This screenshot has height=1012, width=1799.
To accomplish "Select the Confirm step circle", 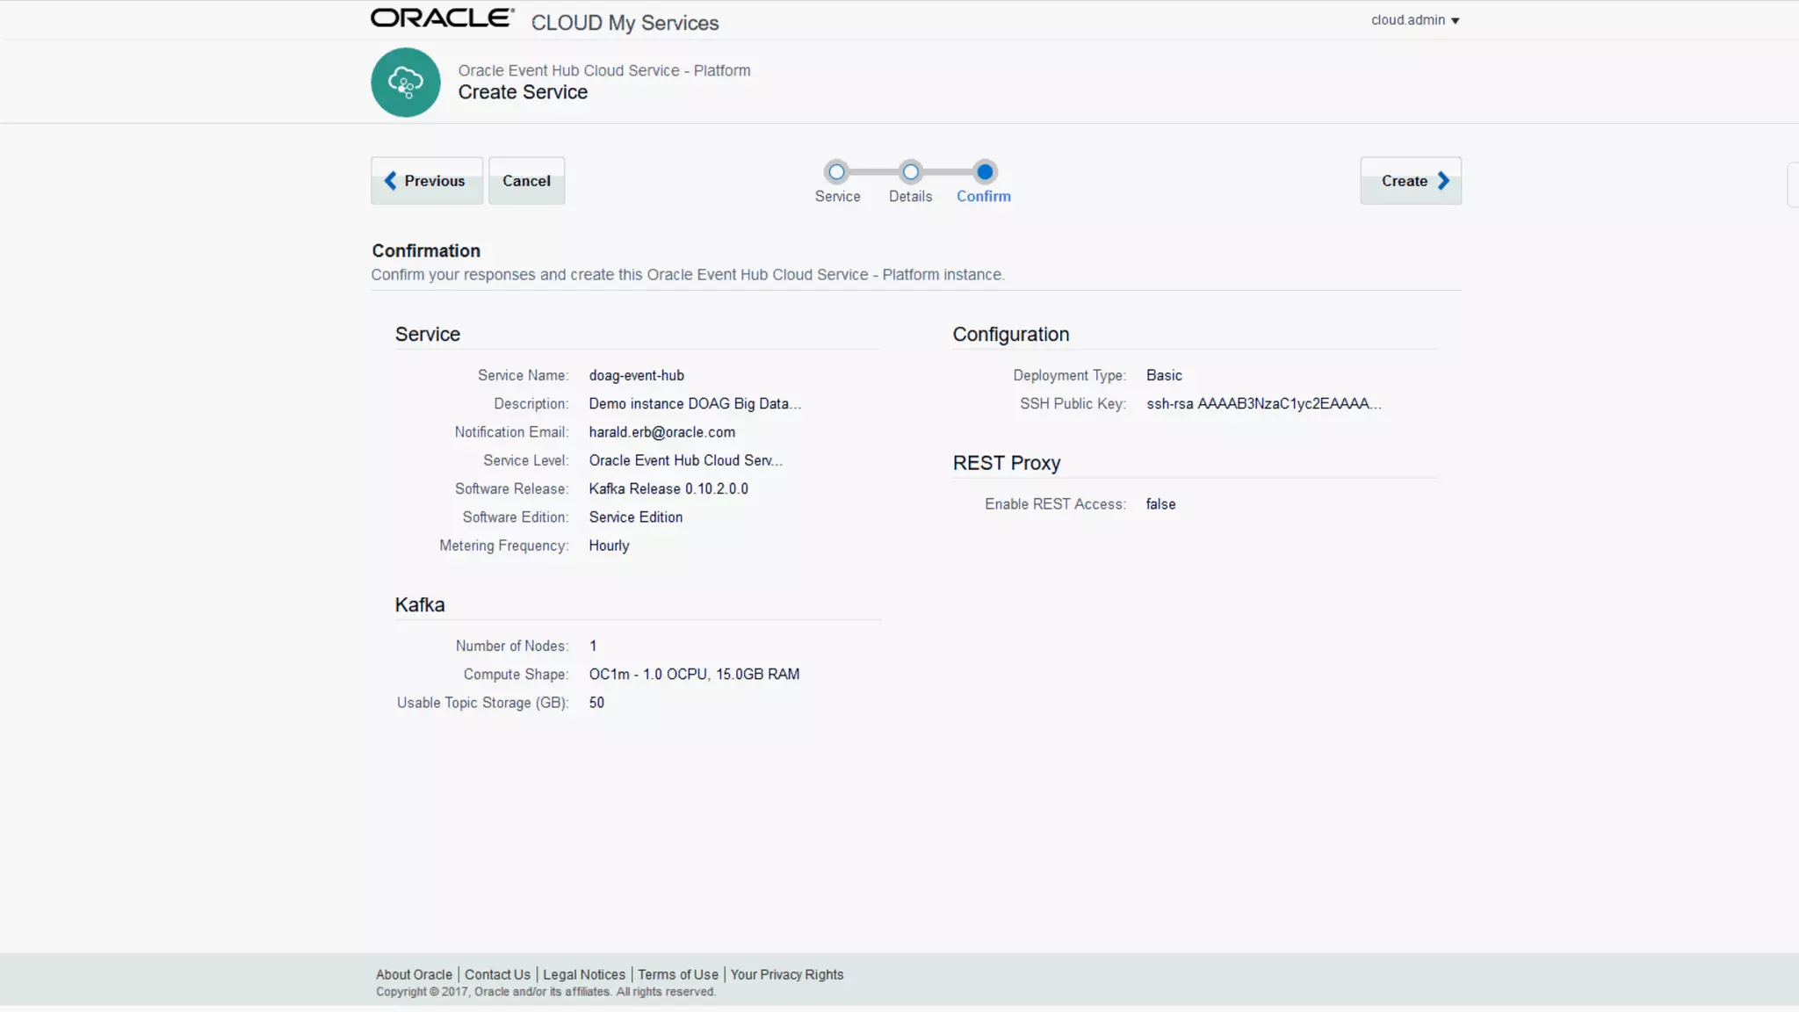I will pyautogui.click(x=985, y=172).
